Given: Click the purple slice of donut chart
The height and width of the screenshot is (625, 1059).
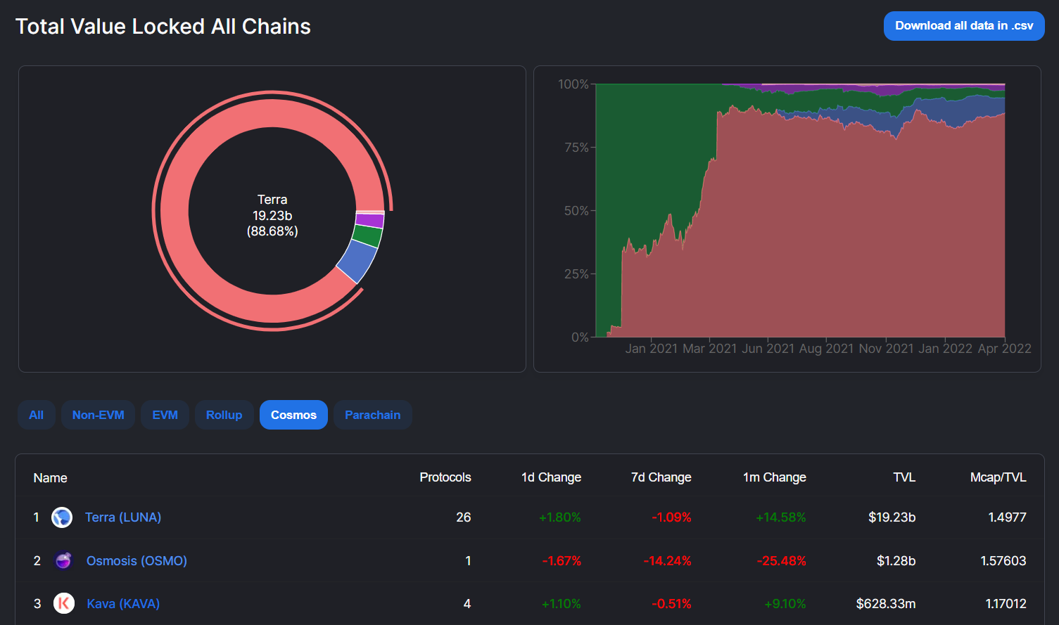Looking at the screenshot, I should 369,220.
